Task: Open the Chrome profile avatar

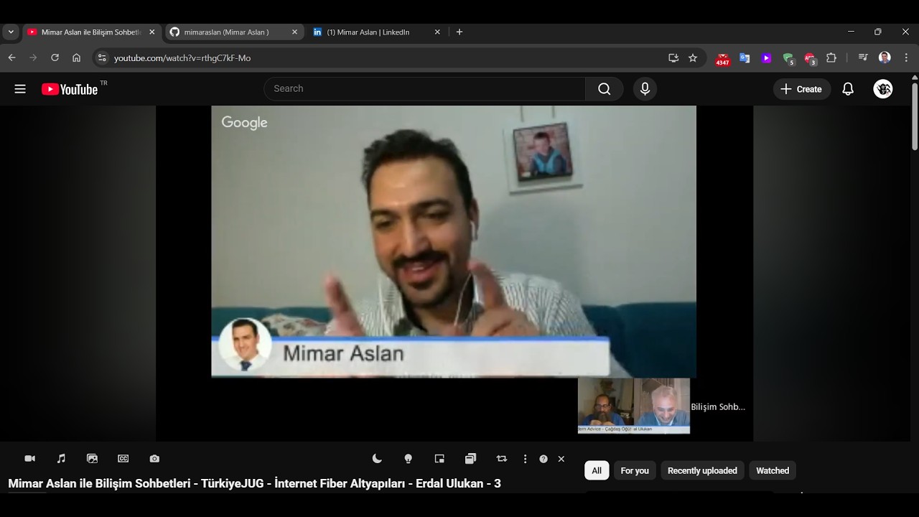Action: click(x=885, y=58)
